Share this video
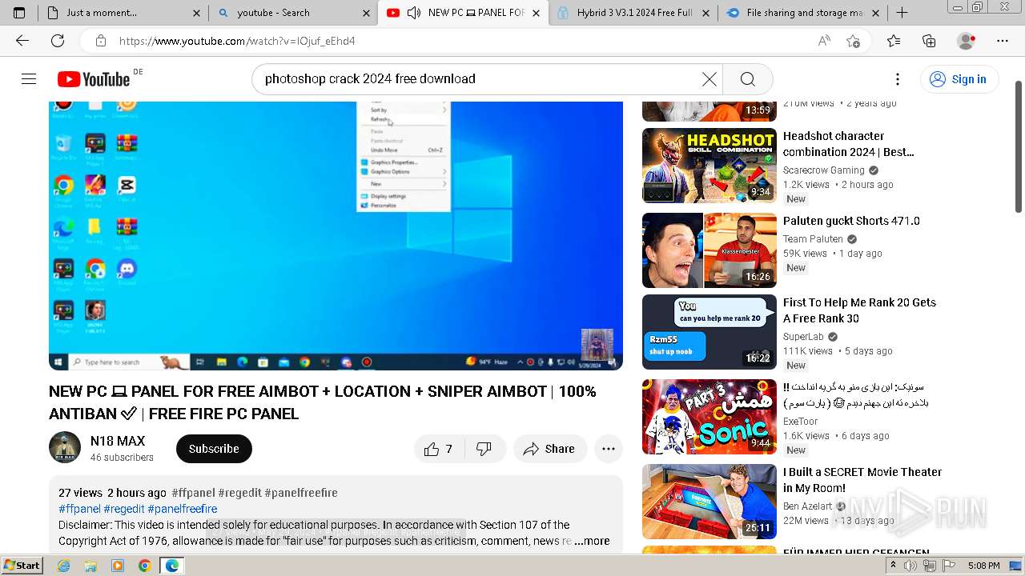This screenshot has width=1025, height=576. [x=549, y=449]
